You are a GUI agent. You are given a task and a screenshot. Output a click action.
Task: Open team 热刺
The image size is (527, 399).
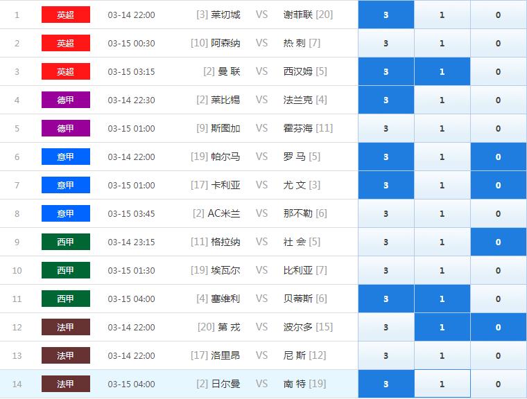[x=295, y=43]
